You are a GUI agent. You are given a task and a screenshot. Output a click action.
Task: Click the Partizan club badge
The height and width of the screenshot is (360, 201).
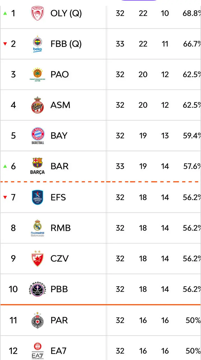[37, 320]
